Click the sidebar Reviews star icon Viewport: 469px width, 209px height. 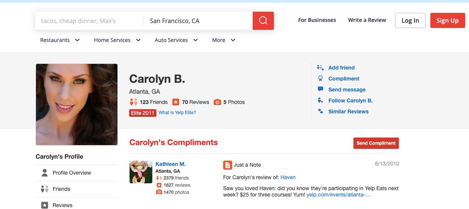pos(45,205)
